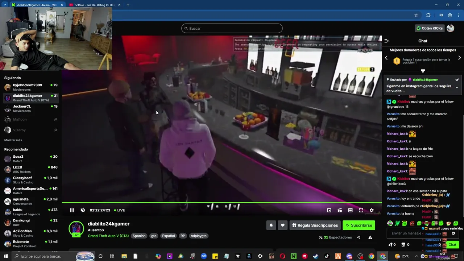464x261 pixels.
Task: Open recommended Classybeef channel
Action: (31, 180)
